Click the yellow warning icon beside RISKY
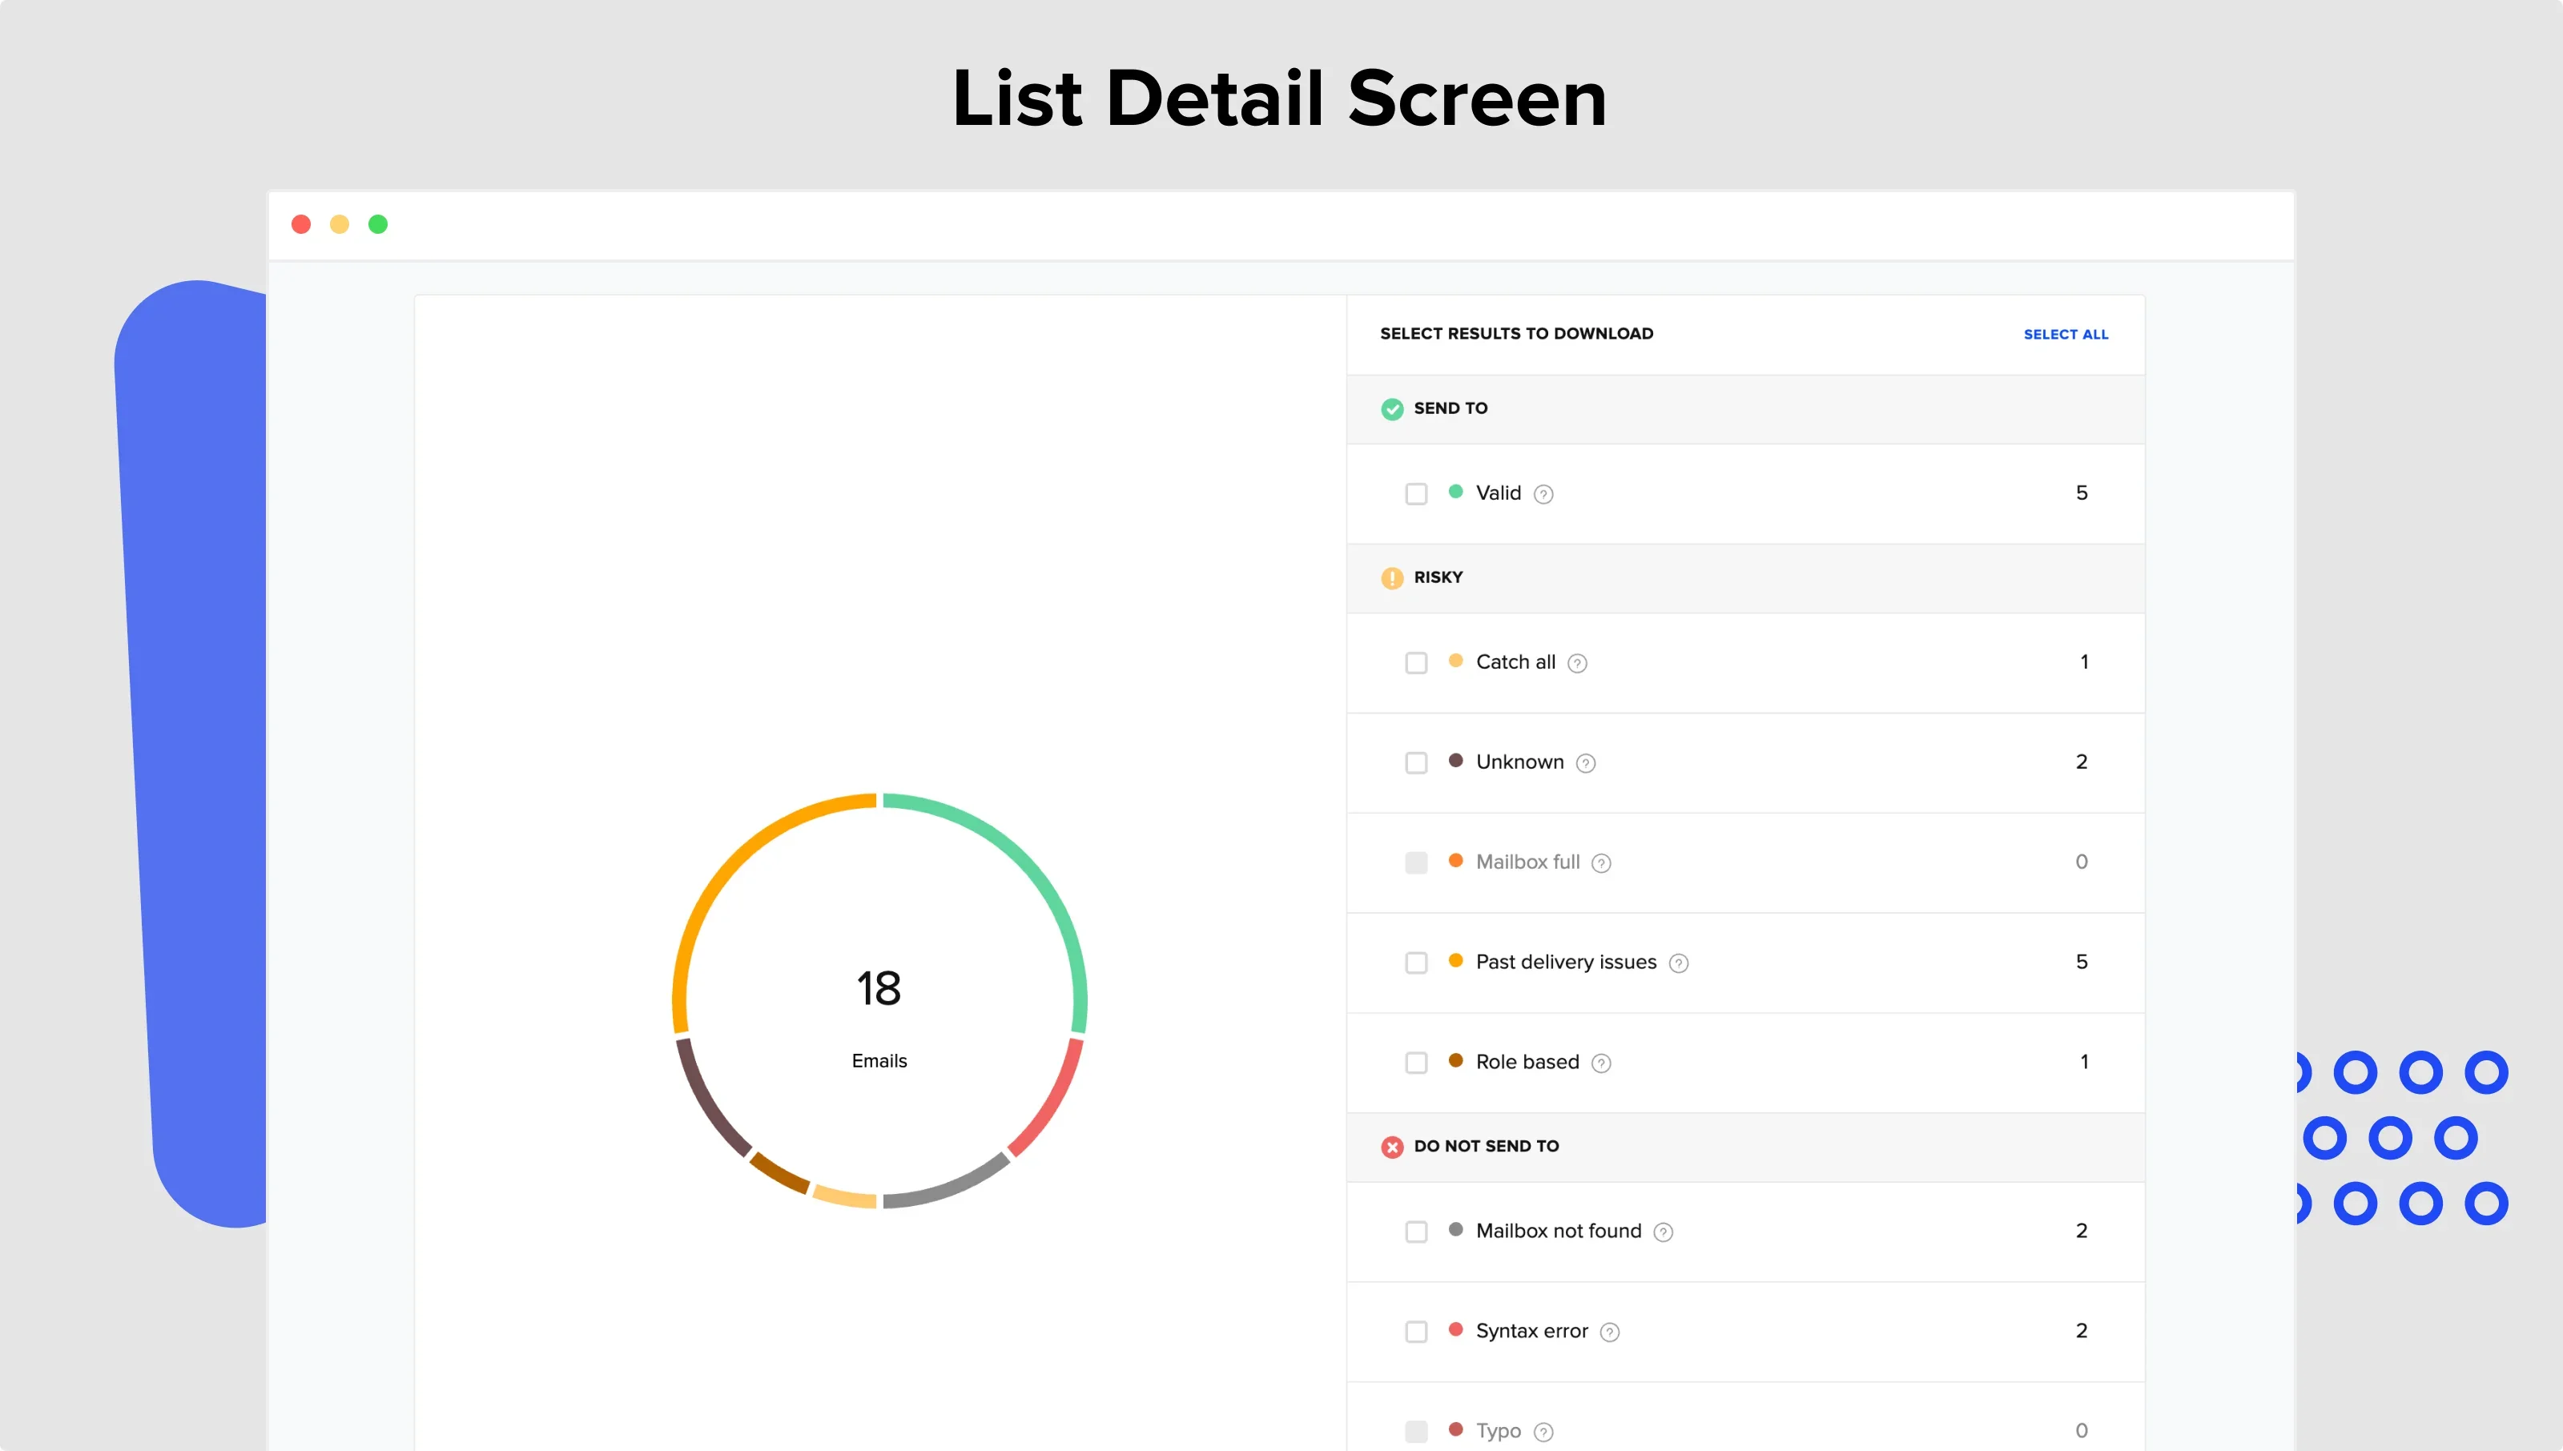The width and height of the screenshot is (2563, 1451). (1392, 578)
